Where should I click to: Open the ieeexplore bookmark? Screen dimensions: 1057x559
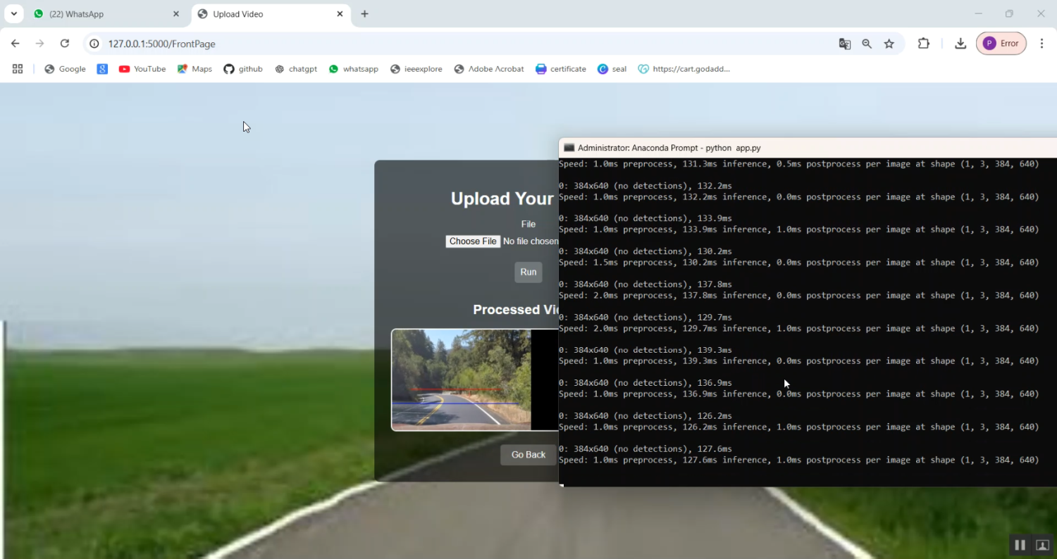click(416, 69)
